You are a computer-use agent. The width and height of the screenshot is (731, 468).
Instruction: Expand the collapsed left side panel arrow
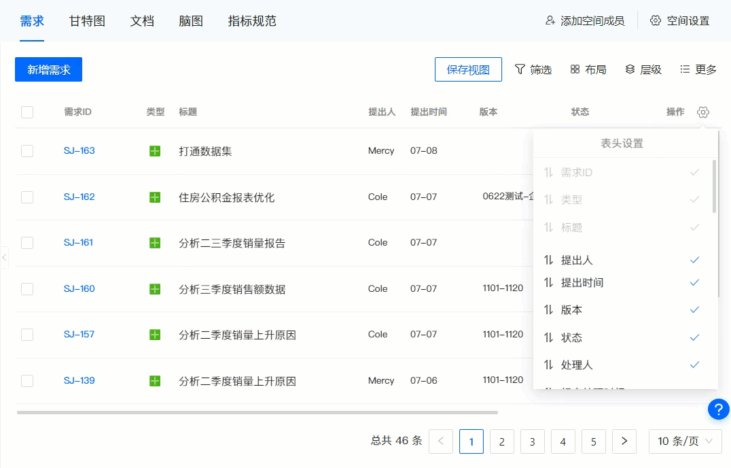(4, 257)
